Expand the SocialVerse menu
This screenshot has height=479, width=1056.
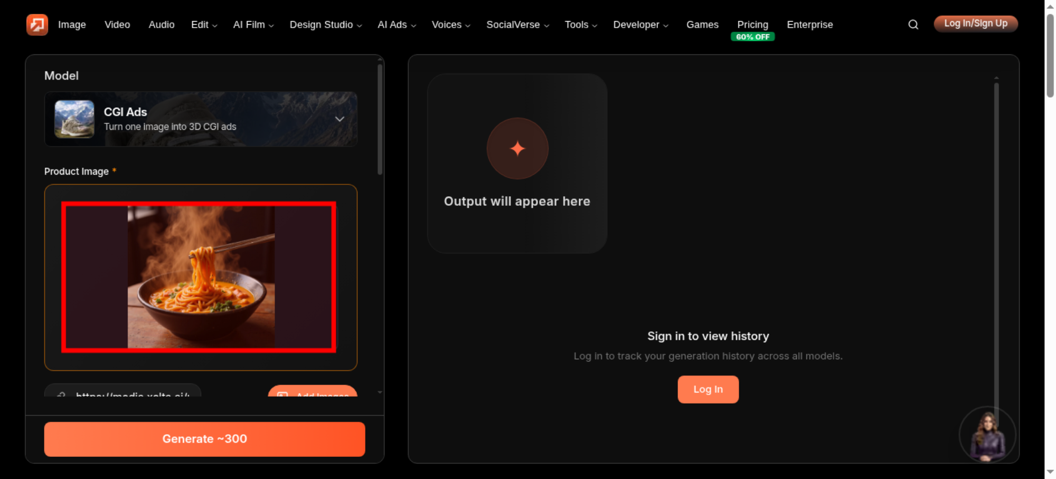pyautogui.click(x=517, y=25)
